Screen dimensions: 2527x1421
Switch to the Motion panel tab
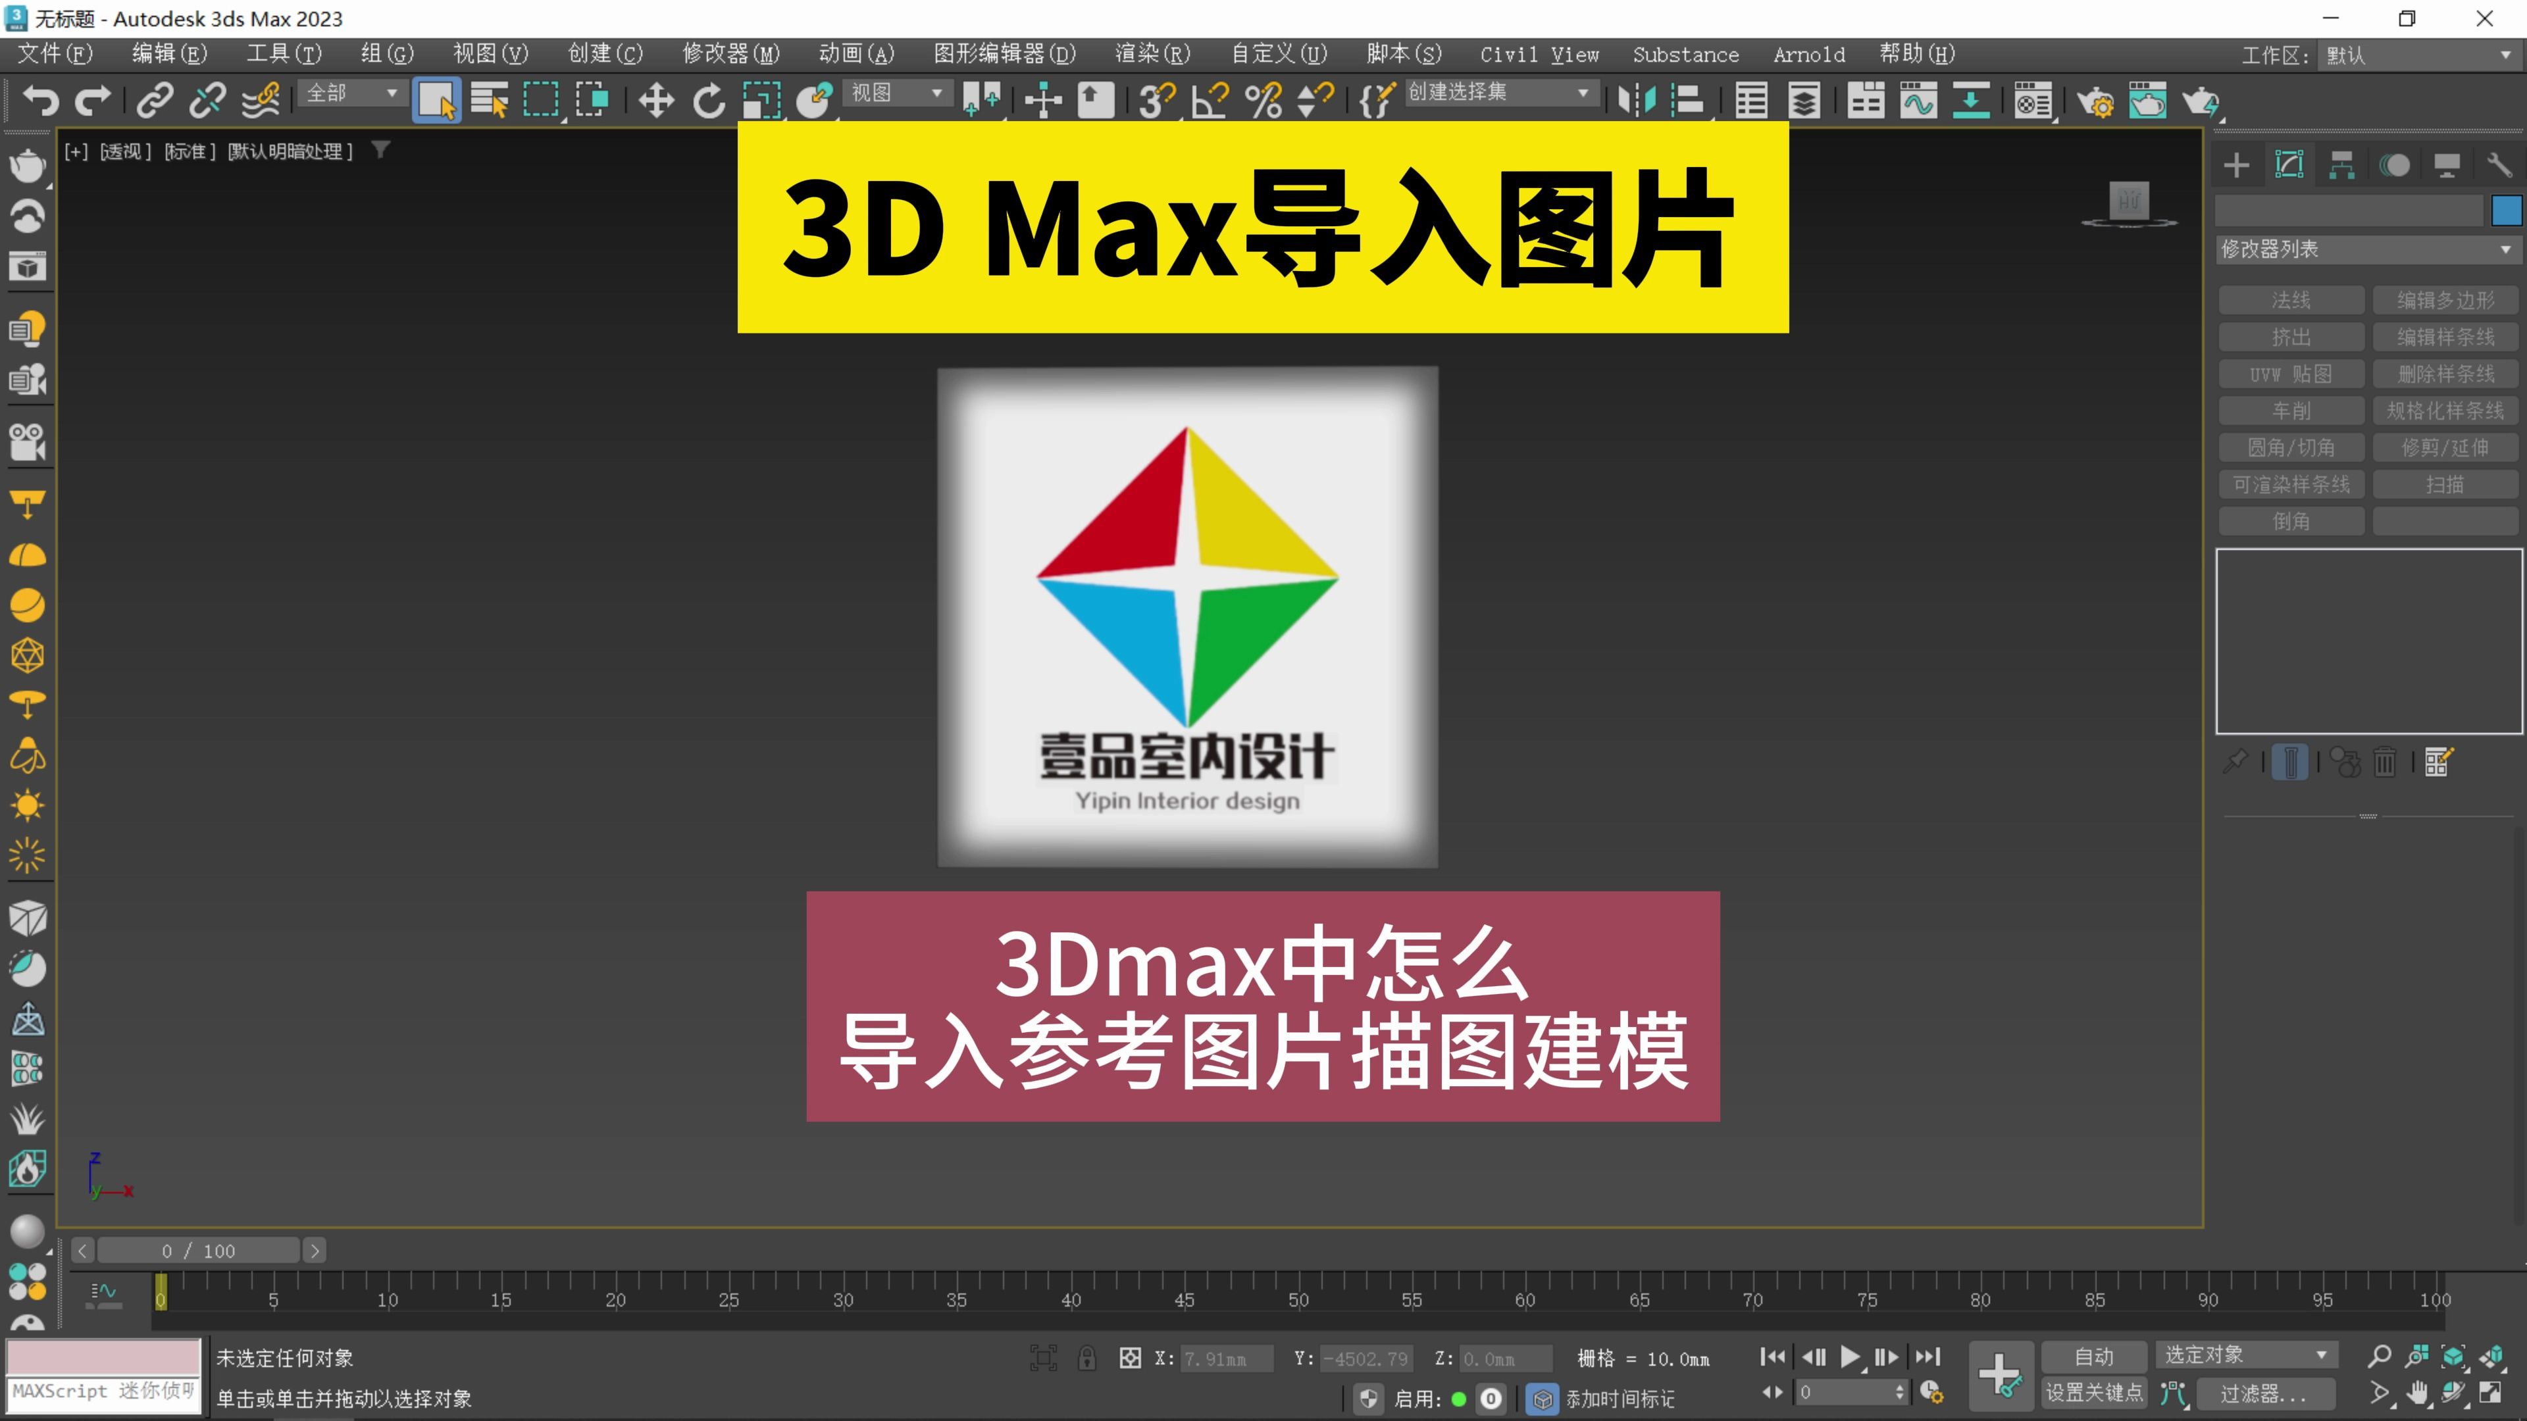(x=2395, y=164)
